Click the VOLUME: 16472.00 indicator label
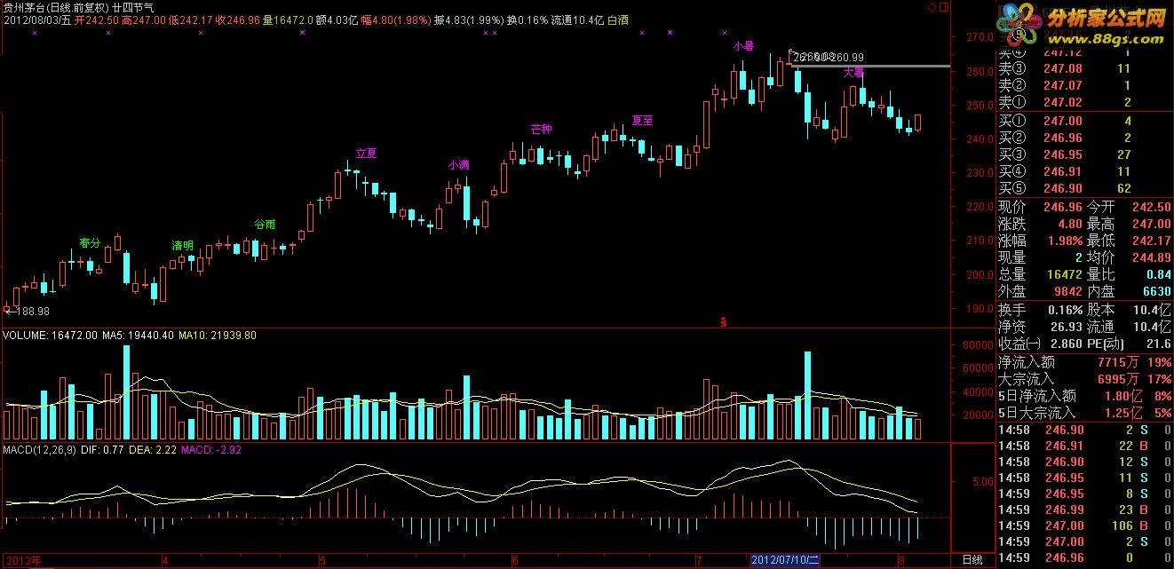 pos(49,336)
